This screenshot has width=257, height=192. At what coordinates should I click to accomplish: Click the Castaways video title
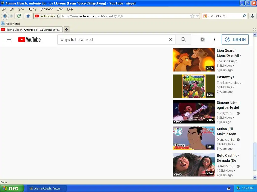(x=225, y=77)
